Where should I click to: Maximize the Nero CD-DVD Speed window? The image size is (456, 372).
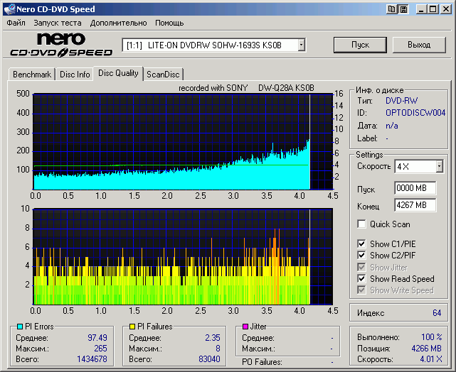(x=433, y=9)
